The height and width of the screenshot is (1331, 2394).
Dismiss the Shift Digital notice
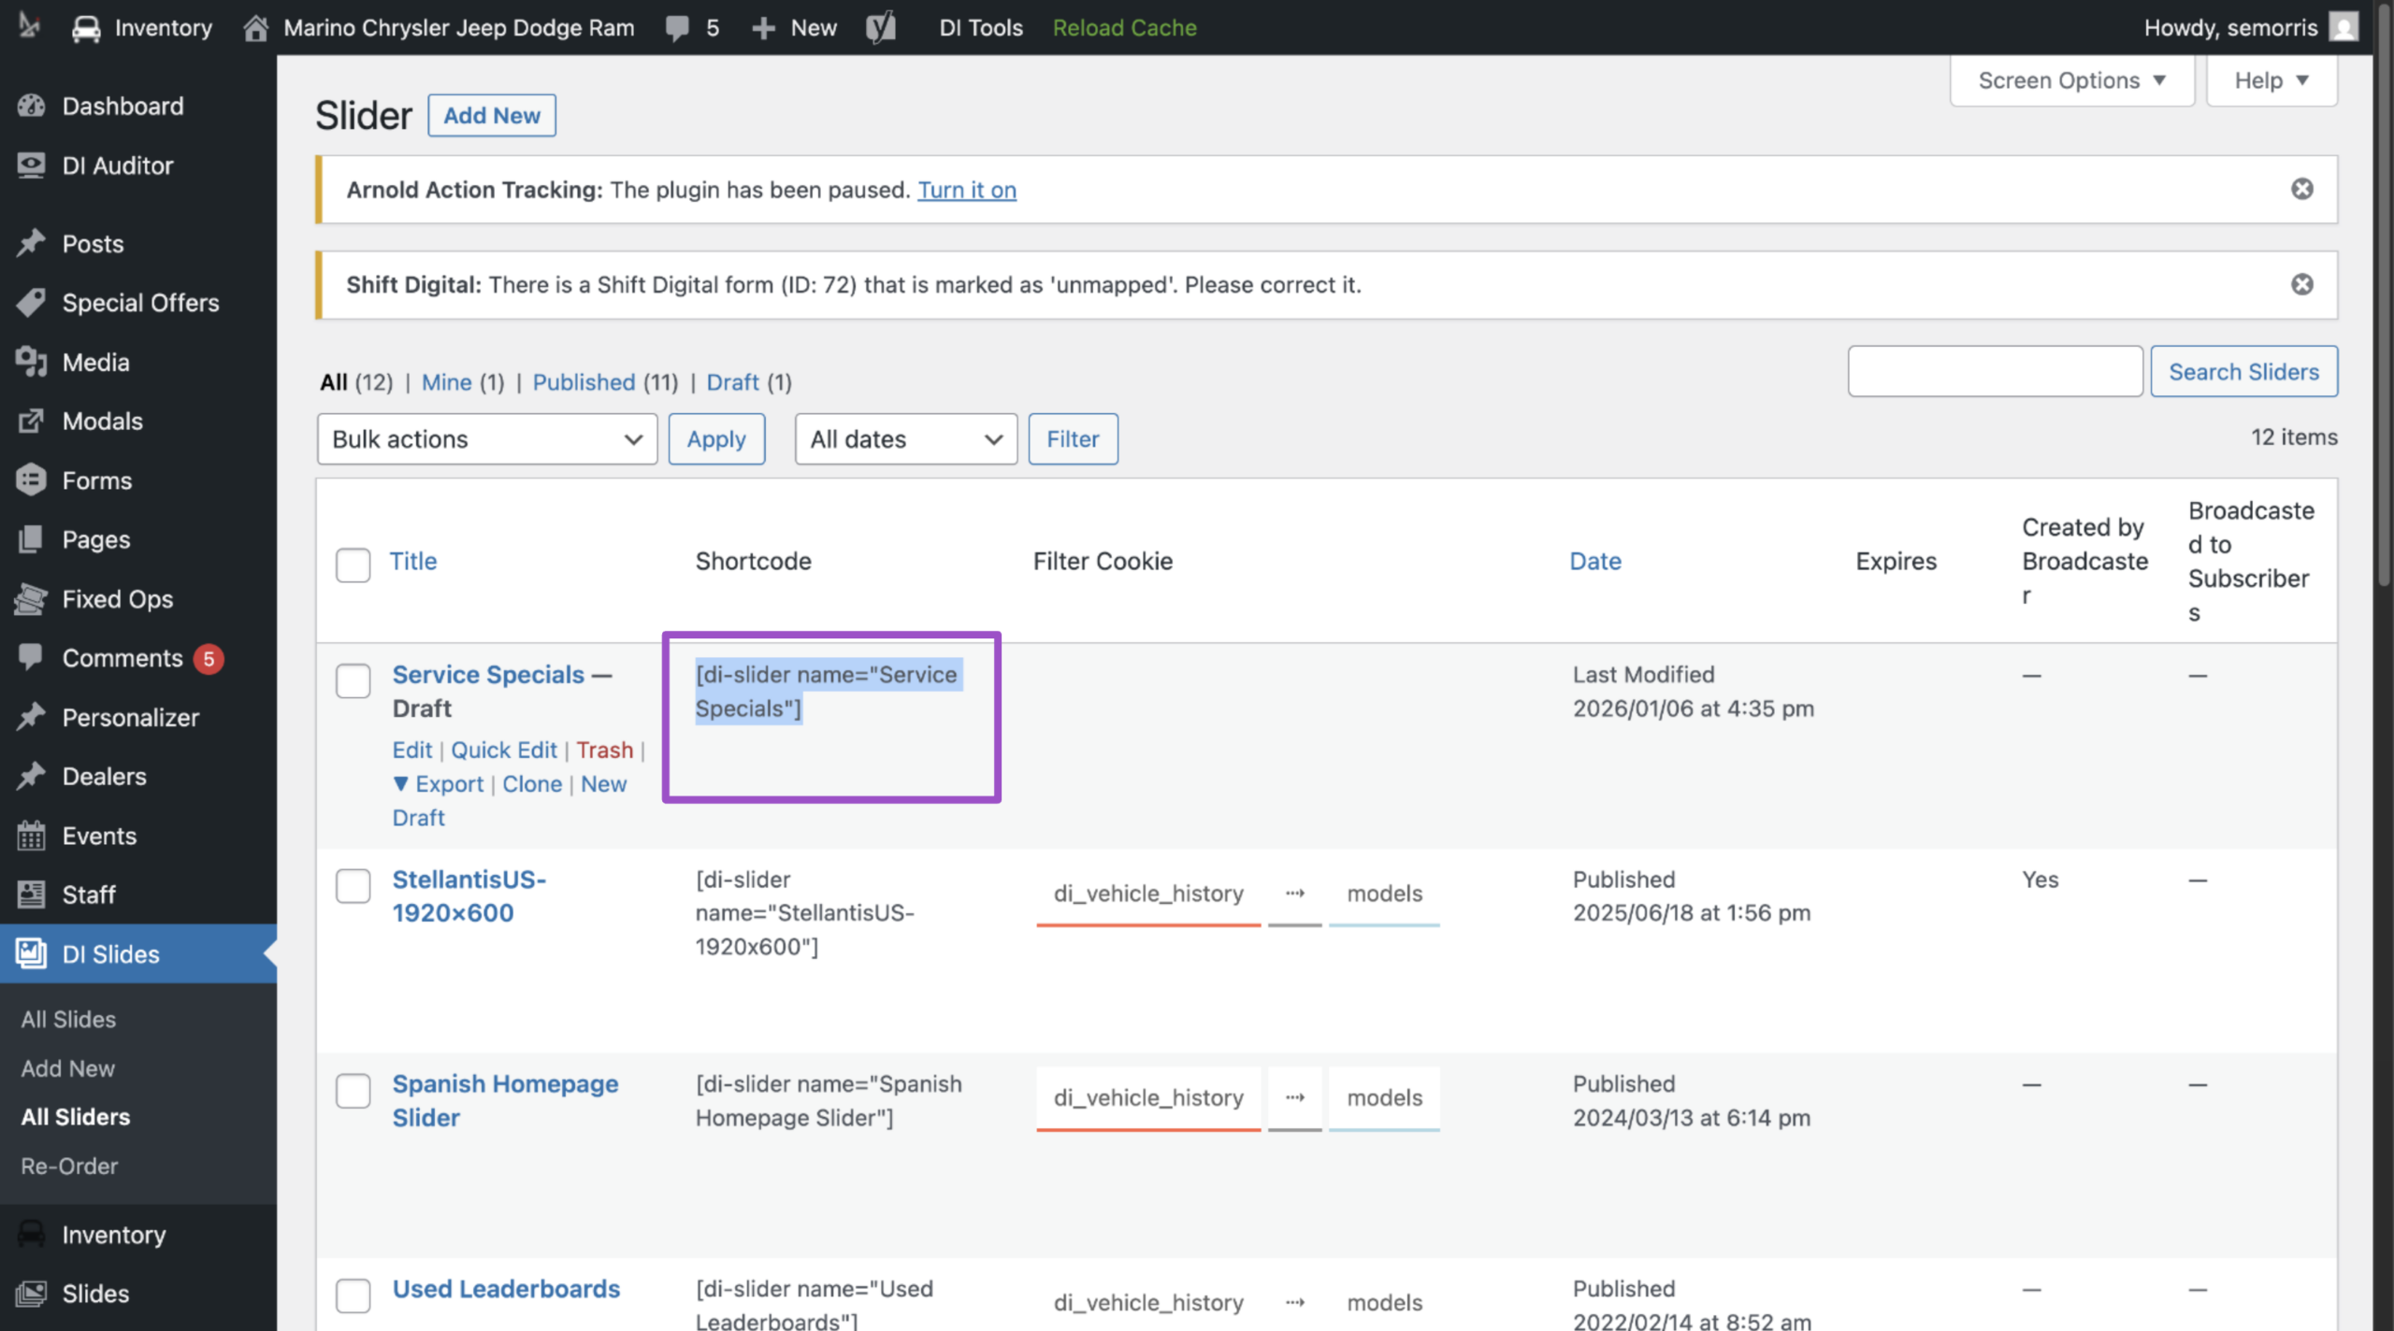(2302, 284)
